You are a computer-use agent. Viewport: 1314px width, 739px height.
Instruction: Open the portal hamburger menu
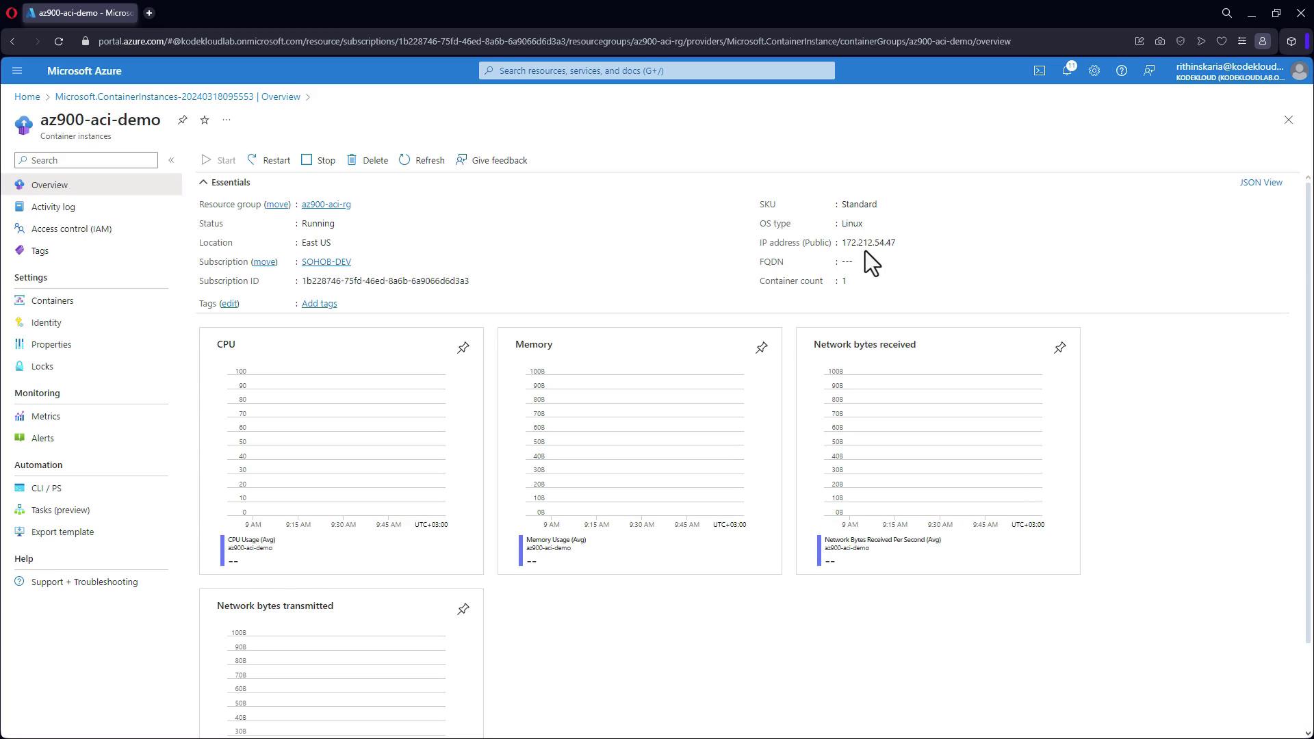[x=17, y=70]
